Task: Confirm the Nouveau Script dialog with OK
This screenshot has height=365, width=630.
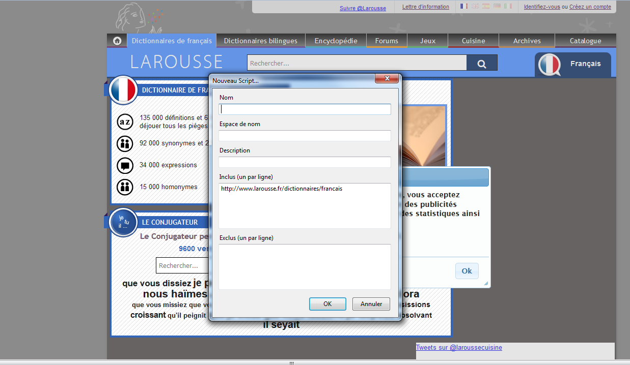Action: click(327, 304)
